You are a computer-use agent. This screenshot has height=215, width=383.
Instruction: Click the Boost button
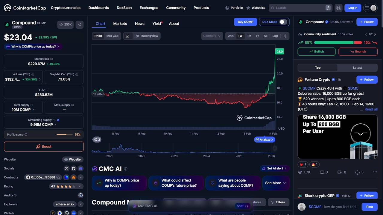point(44,147)
